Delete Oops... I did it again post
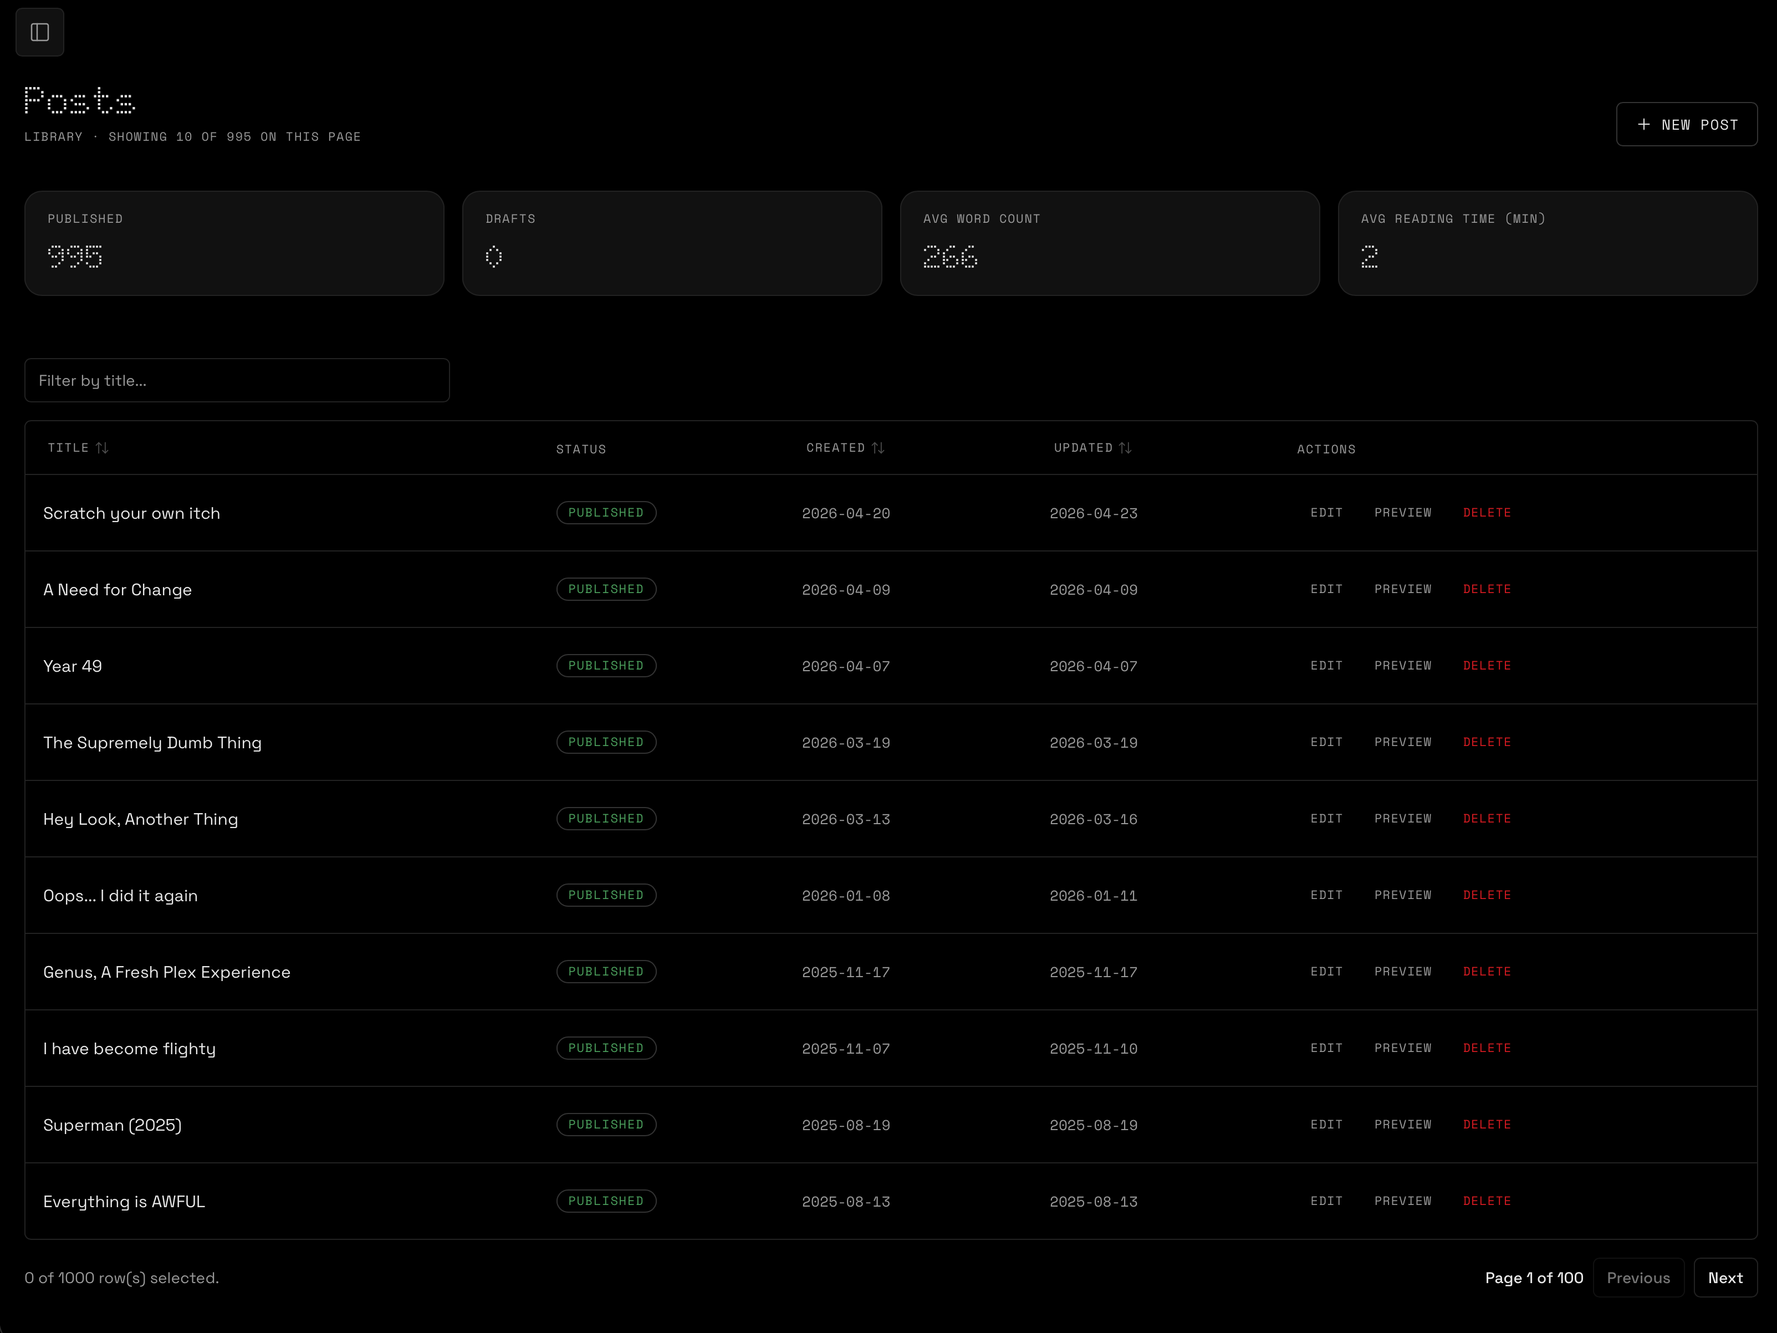Image resolution: width=1777 pixels, height=1333 pixels. click(1487, 895)
